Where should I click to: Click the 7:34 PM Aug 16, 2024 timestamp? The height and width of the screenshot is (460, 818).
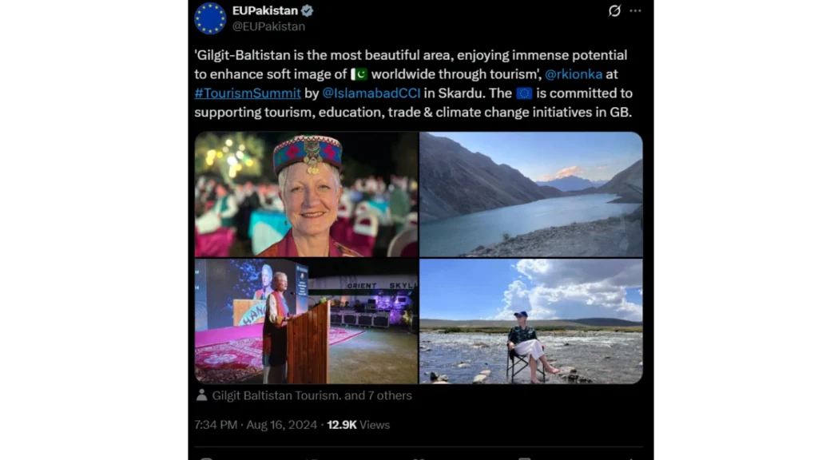click(x=256, y=425)
